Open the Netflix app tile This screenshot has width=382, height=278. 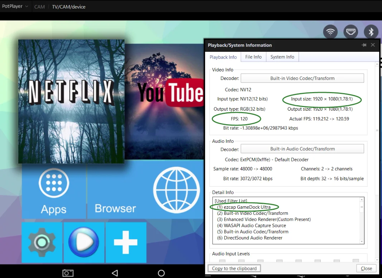point(71,101)
